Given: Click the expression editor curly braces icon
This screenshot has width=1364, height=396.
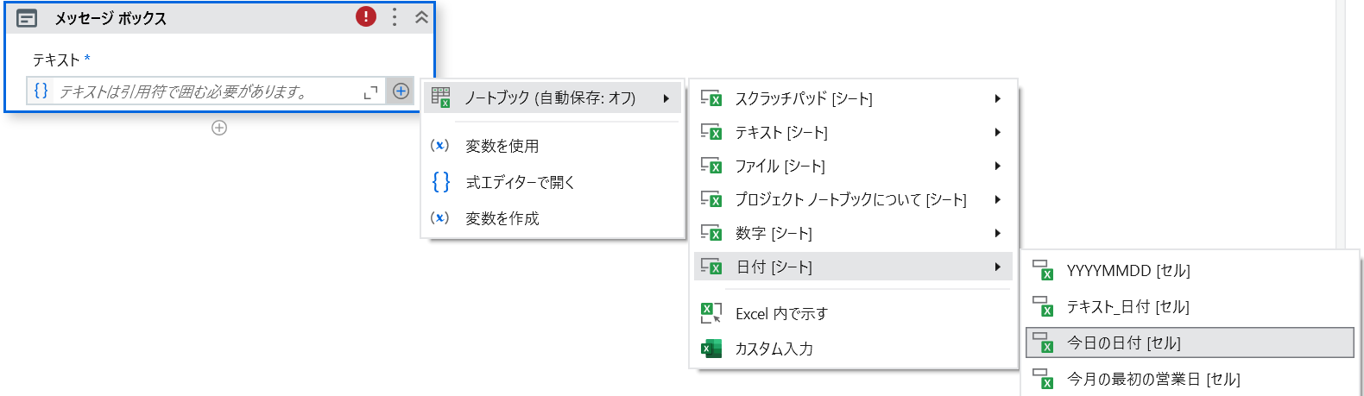Looking at the screenshot, I should click(x=41, y=91).
